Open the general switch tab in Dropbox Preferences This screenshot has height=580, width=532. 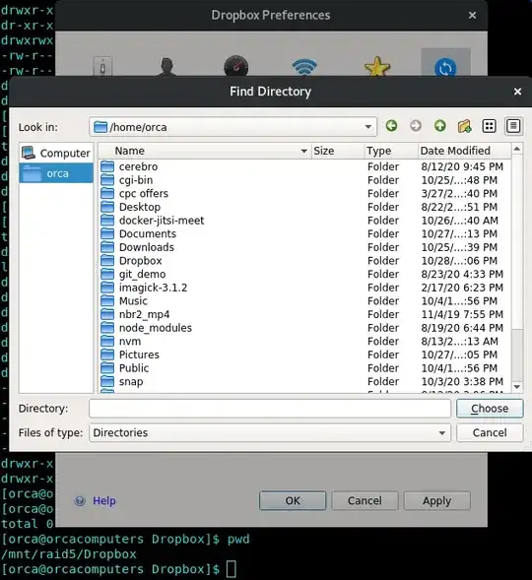point(102,67)
